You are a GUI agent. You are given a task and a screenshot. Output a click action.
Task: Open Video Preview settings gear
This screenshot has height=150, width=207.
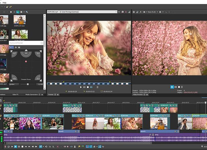[x=134, y=12]
